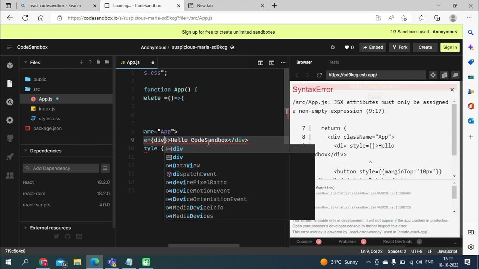The height and width of the screenshot is (269, 479).
Task: Click the copy-style icon beside preview URL
Action: point(444,75)
